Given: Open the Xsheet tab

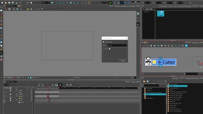Looking at the screenshot, I should pyautogui.click(x=133, y=82).
